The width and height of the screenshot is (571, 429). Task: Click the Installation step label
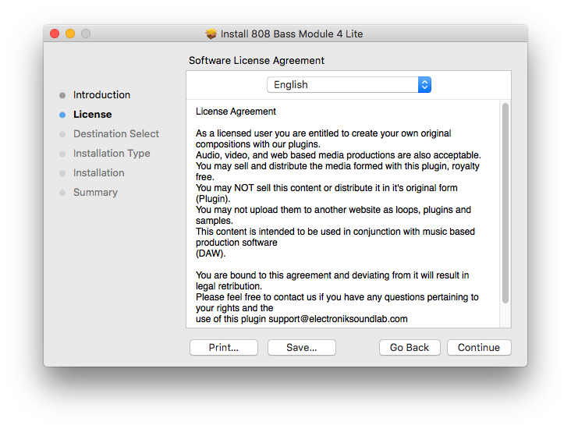(99, 172)
